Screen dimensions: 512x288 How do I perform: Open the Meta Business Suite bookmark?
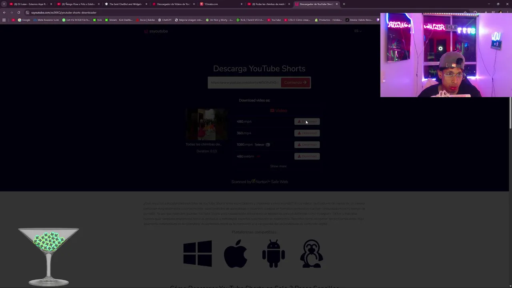(46, 20)
